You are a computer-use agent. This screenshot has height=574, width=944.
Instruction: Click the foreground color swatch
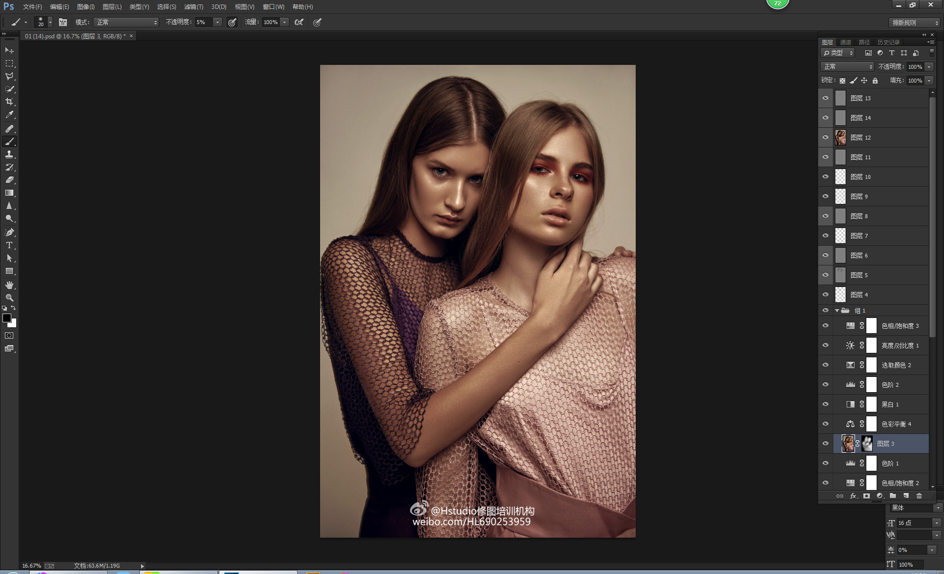point(7,318)
